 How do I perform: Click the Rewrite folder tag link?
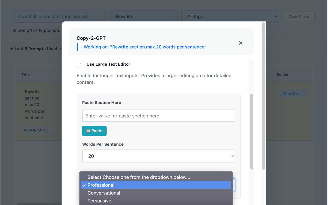coord(290,94)
